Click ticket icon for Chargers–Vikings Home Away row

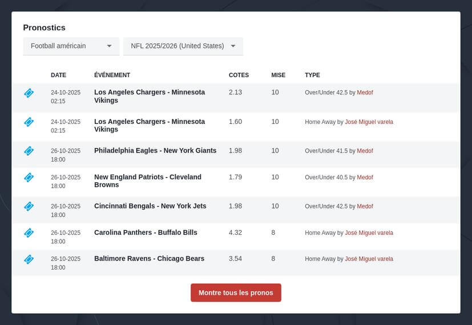[x=29, y=122]
